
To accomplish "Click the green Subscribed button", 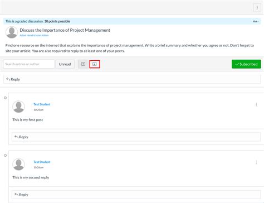I will [246, 64].
